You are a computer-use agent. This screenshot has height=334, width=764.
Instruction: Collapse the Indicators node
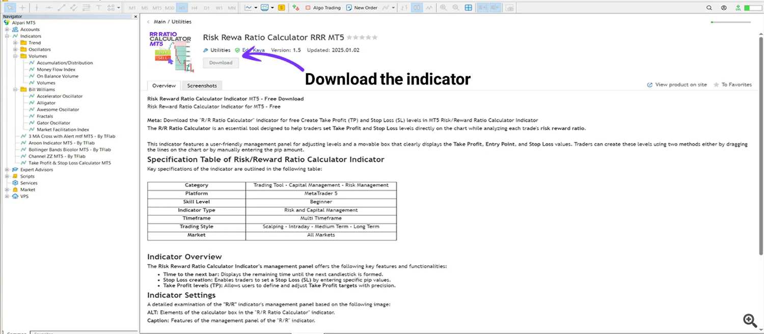[7, 36]
